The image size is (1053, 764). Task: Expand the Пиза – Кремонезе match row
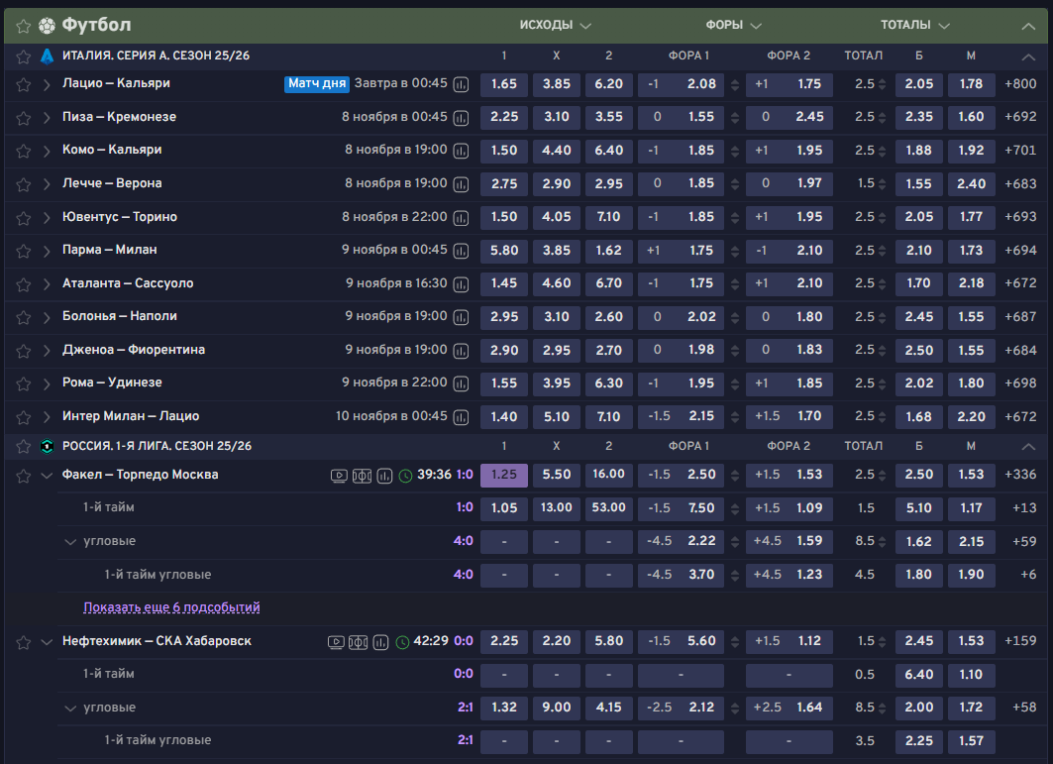(47, 118)
